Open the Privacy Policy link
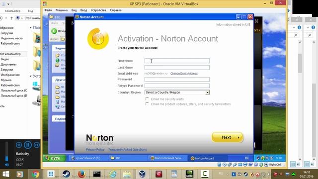Viewport: 318px width, 179px height. (x=95, y=150)
